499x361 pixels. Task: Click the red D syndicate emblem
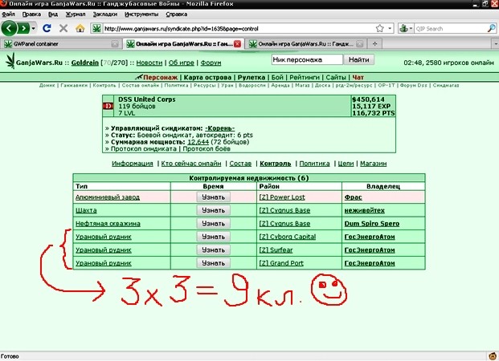point(108,106)
